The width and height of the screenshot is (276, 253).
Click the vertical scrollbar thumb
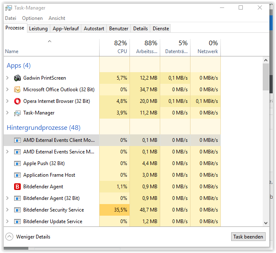pyautogui.click(x=266, y=77)
